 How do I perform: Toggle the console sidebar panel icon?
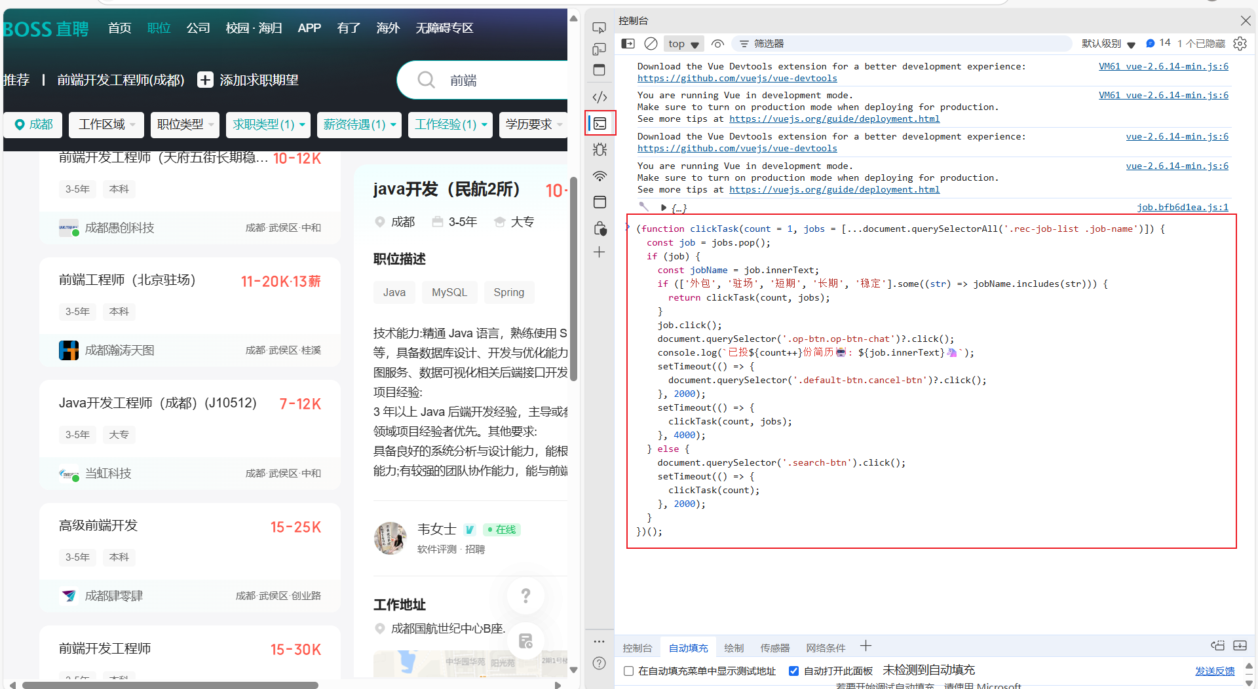click(628, 44)
